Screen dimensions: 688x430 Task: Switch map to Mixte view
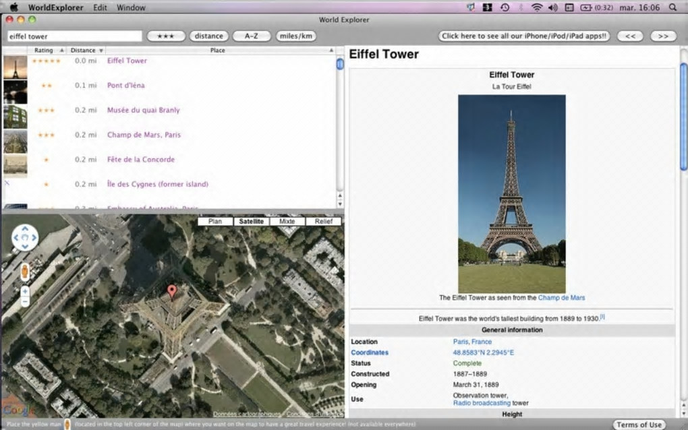click(287, 221)
